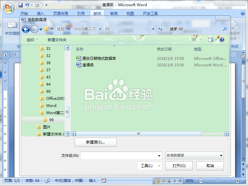
Task: Open the Customize Quick Access Toolbar dropdown
Action: tap(46, 5)
